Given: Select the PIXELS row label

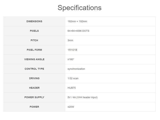Looking at the screenshot, I should 34,31.
